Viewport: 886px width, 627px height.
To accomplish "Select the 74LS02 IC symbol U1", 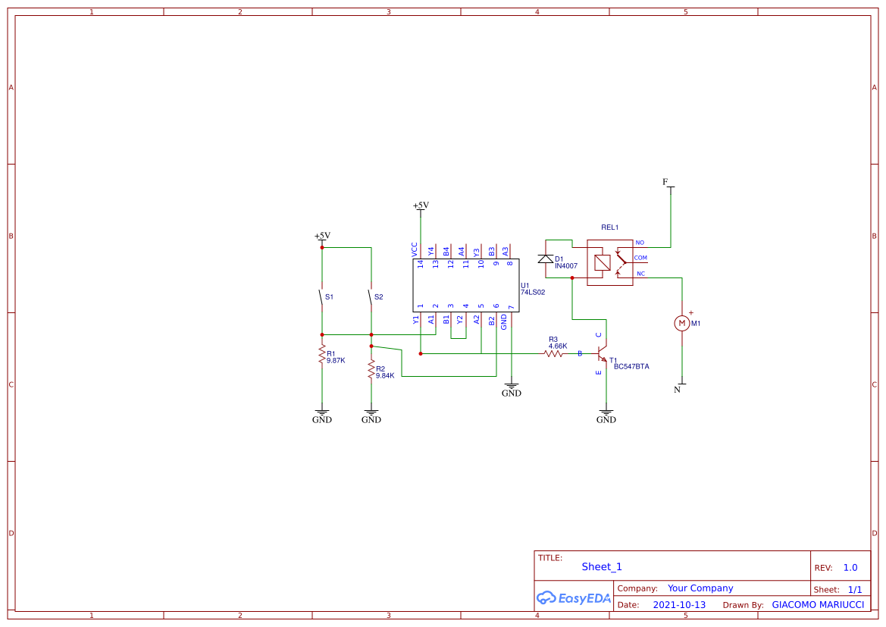I will (465, 284).
